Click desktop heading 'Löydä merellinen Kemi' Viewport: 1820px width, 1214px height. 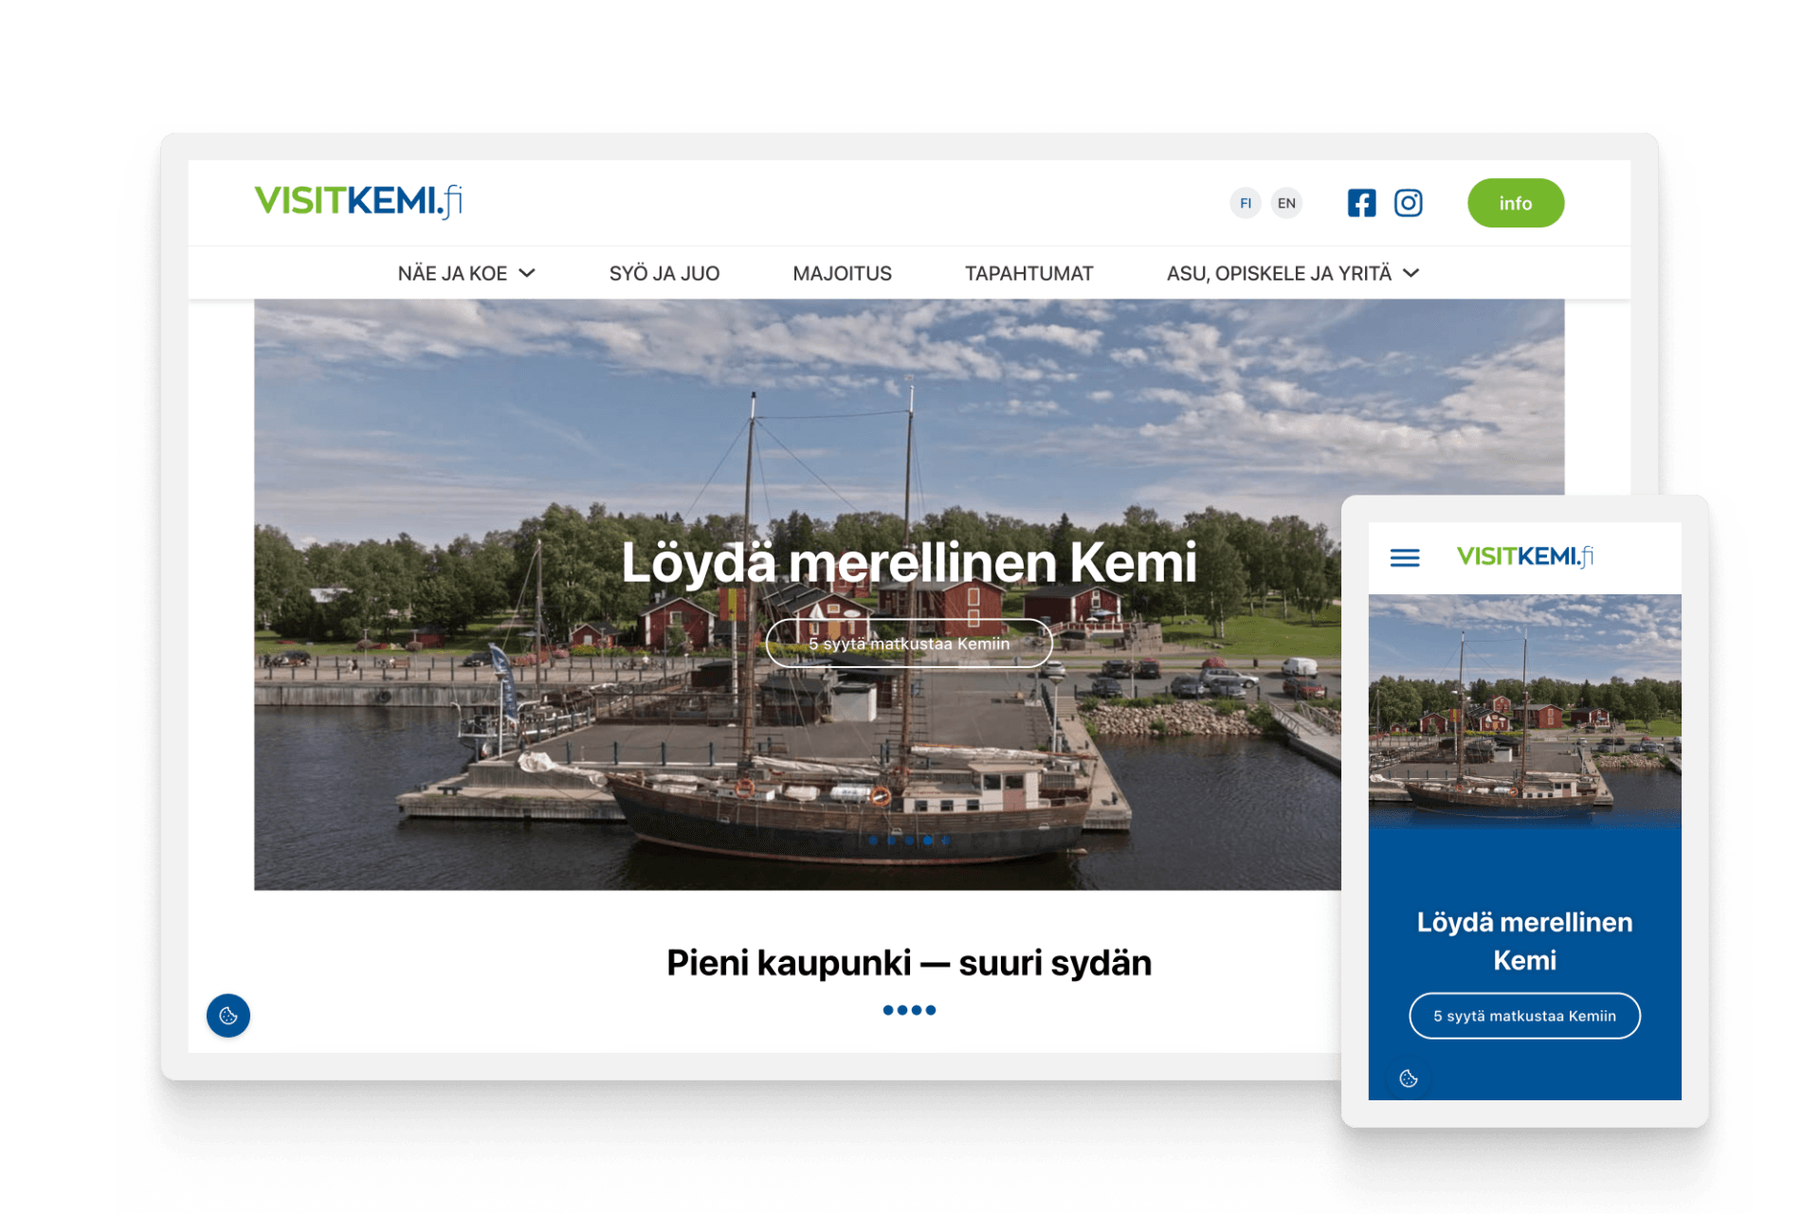tap(909, 562)
